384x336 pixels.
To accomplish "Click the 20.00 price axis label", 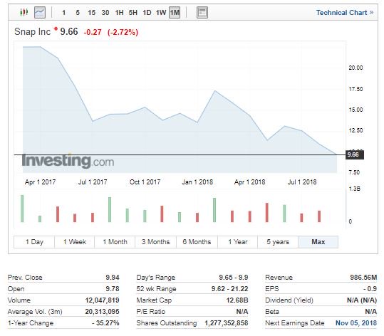I will (x=356, y=68).
